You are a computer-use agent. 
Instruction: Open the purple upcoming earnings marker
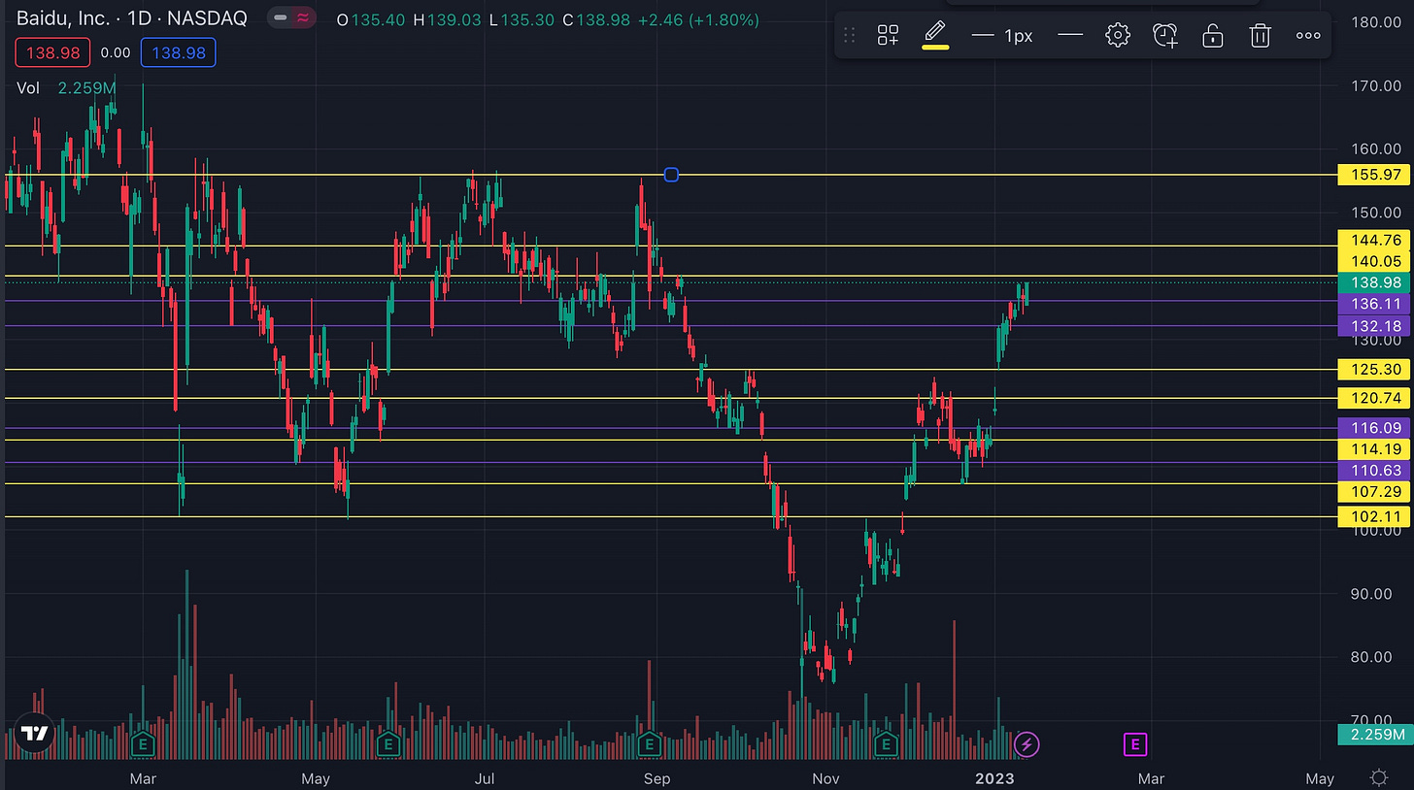coord(1135,745)
